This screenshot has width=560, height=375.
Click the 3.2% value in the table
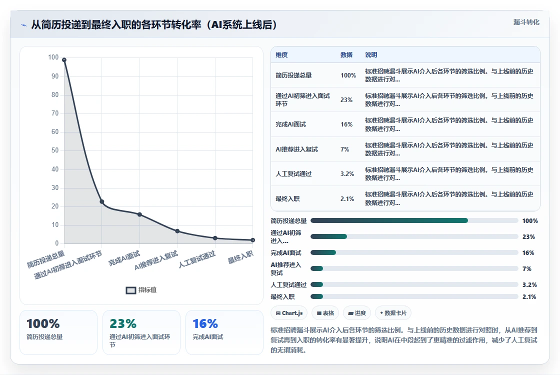pos(347,174)
